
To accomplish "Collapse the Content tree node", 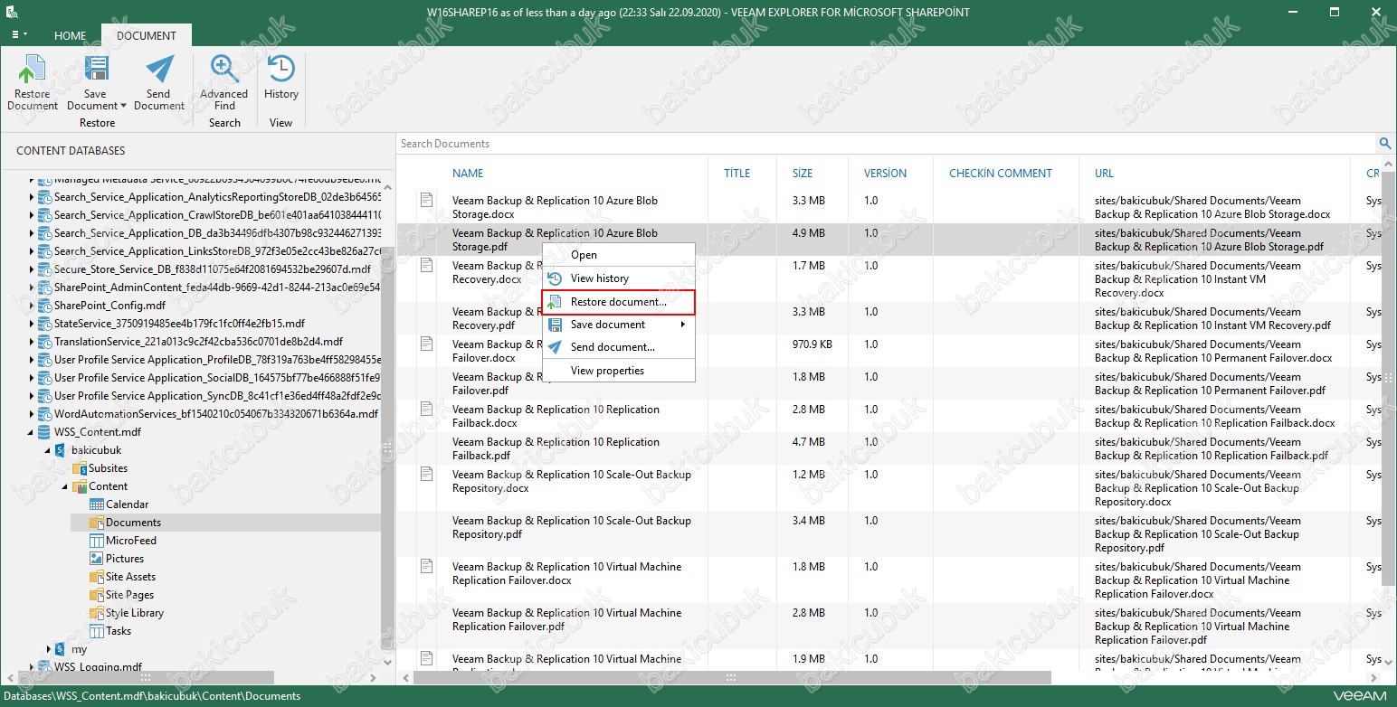I will click(66, 486).
